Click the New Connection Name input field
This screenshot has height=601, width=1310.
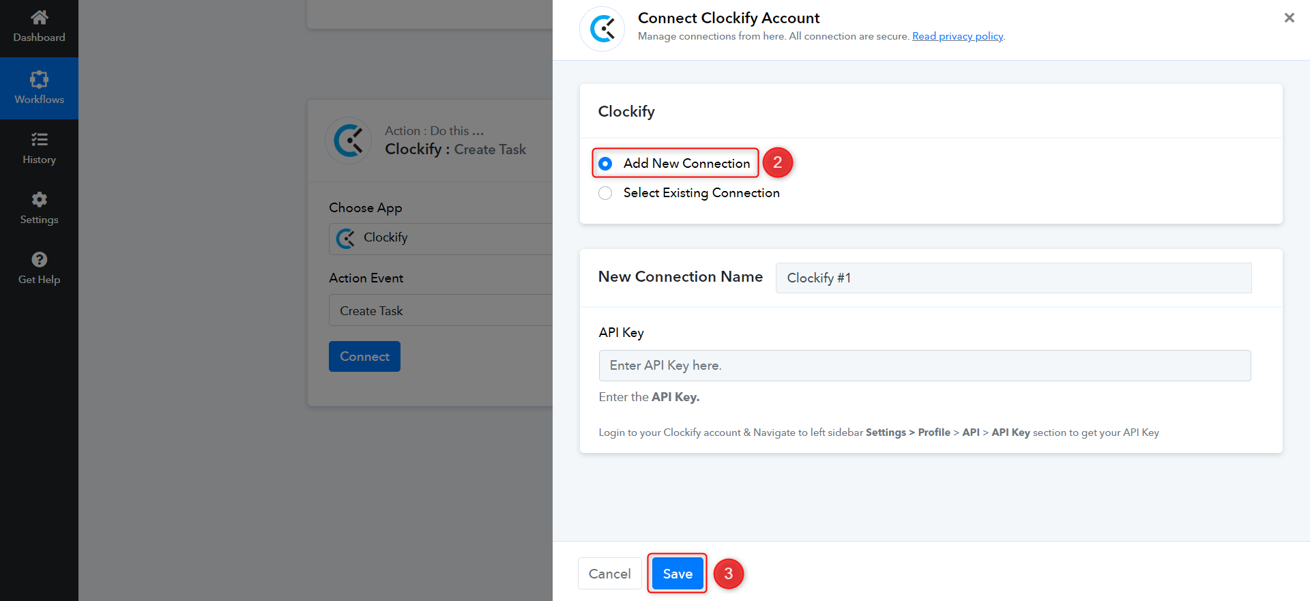1013,278
